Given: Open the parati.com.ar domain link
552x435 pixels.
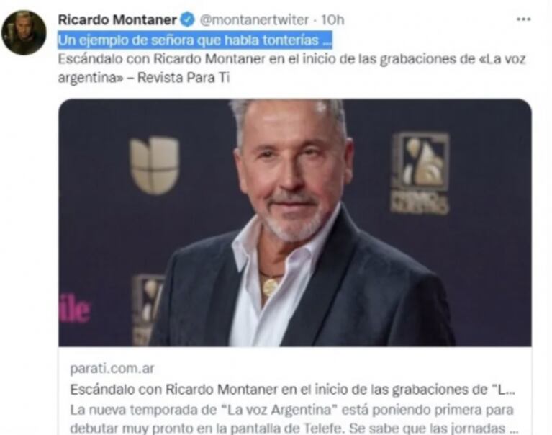Looking at the screenshot, I should [x=112, y=369].
